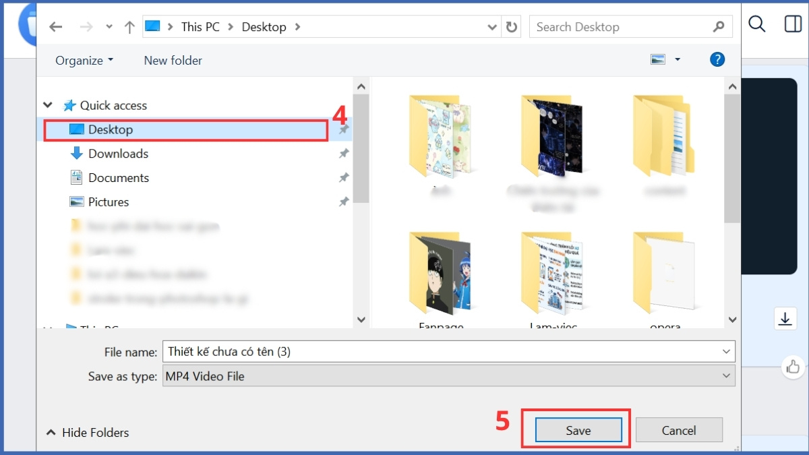Screen dimensions: 809x455
Task: Click Hide Folders
Action: [x=88, y=433]
